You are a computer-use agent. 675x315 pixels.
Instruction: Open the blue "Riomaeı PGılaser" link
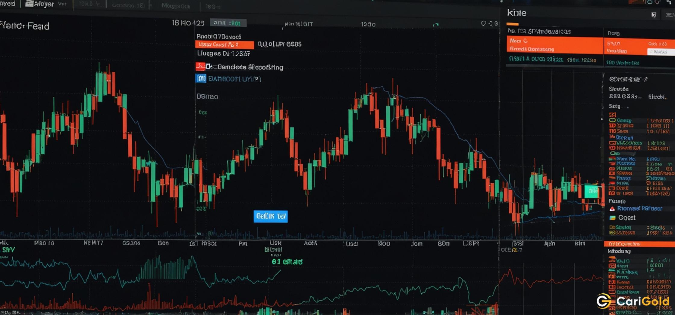pyautogui.click(x=639, y=208)
